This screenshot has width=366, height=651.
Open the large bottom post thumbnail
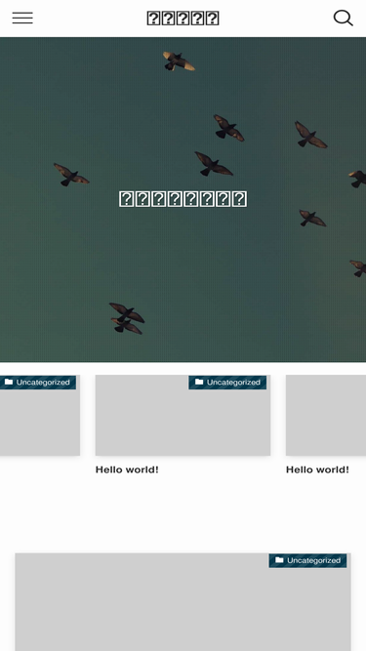point(183,602)
